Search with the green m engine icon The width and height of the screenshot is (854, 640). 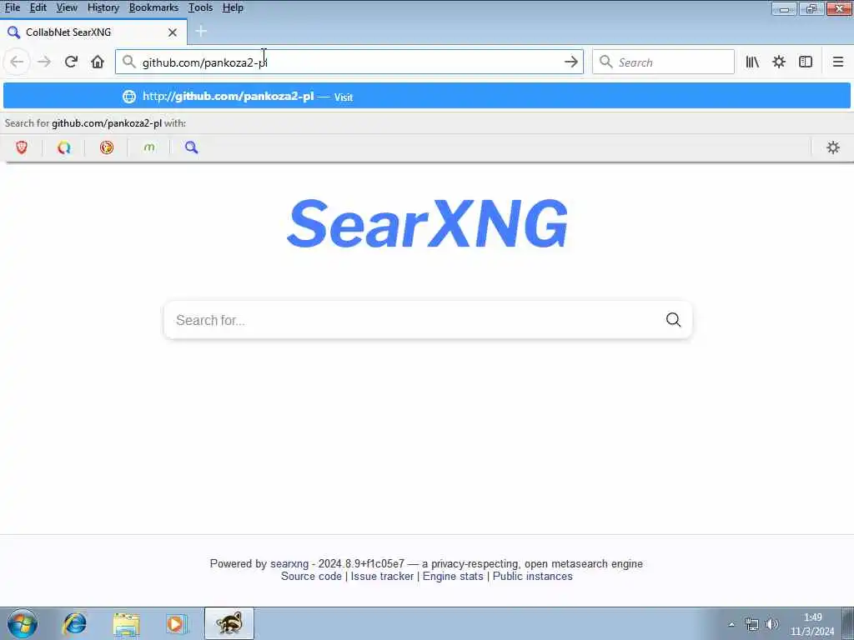(149, 147)
